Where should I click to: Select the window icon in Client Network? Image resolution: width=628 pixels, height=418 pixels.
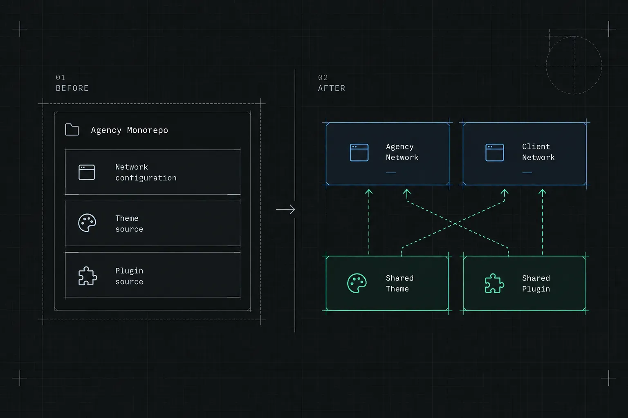(495, 152)
